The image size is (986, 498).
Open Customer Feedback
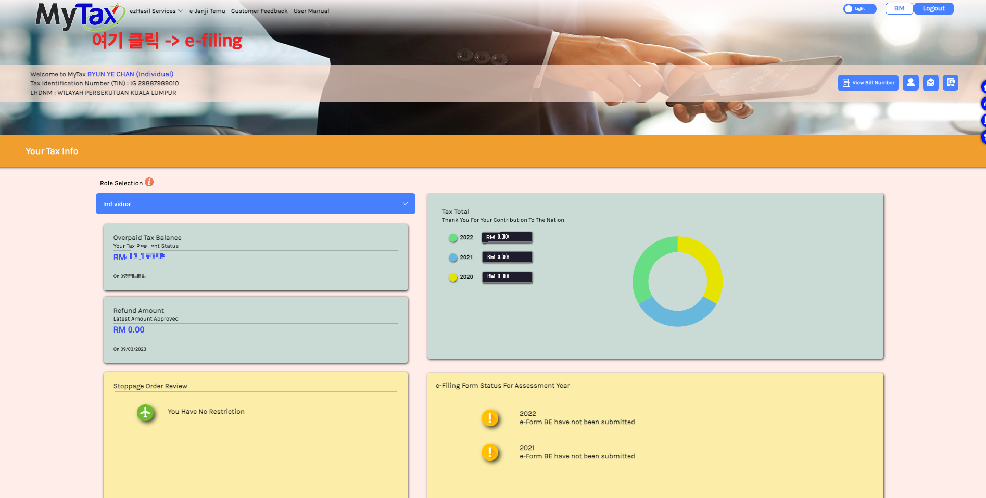[259, 11]
